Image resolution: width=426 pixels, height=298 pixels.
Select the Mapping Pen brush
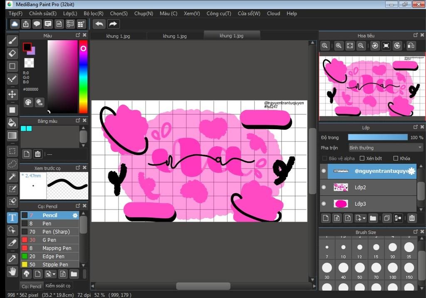(50, 248)
